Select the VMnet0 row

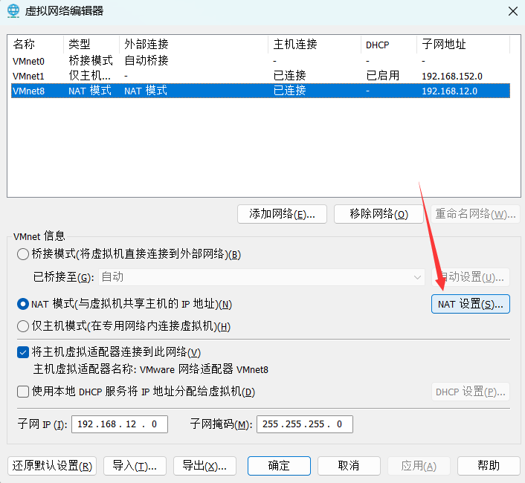coord(260,61)
